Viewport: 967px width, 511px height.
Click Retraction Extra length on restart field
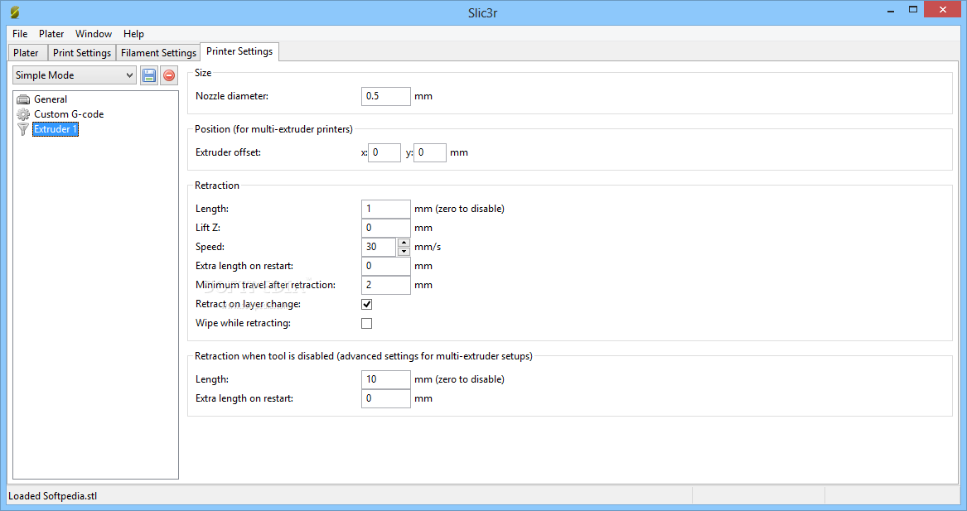click(385, 267)
